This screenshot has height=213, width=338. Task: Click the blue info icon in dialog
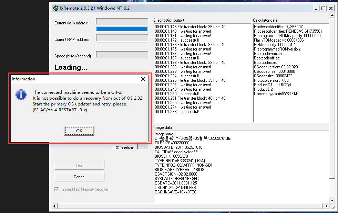pos(21,95)
